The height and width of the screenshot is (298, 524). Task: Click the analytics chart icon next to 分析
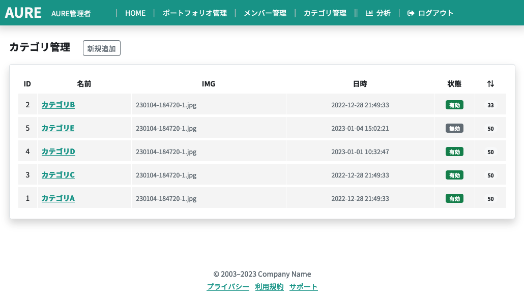click(x=370, y=13)
